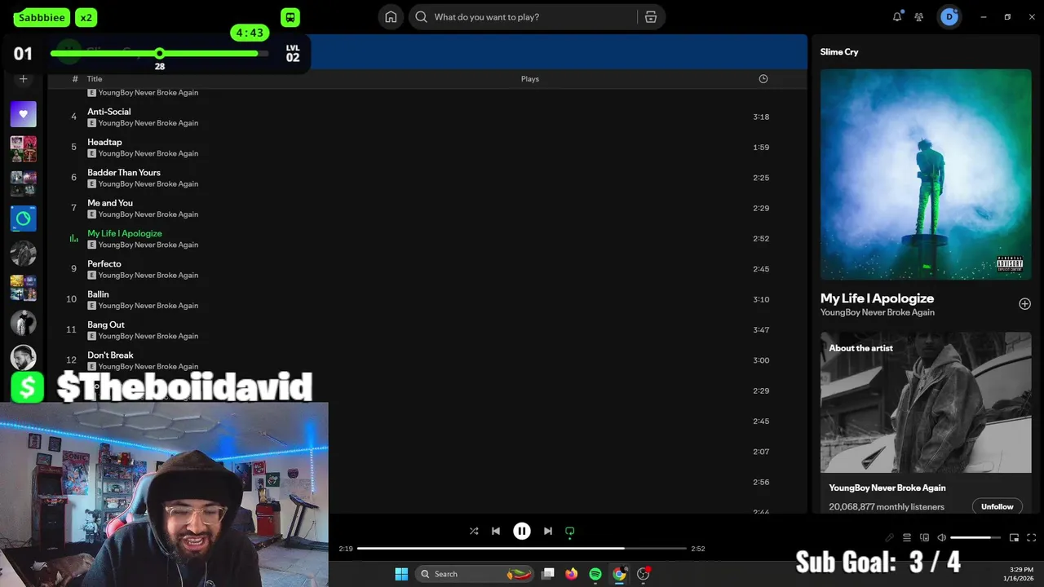
Task: Open the taskbar clock showing 3:29 PM
Action: coord(1020,573)
